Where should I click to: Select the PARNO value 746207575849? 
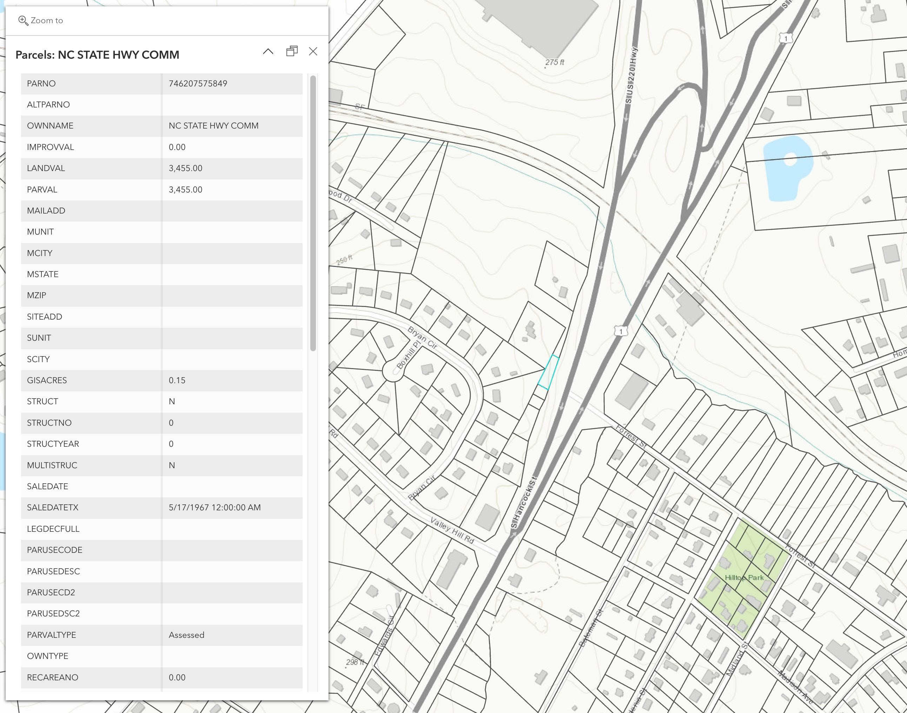(198, 84)
